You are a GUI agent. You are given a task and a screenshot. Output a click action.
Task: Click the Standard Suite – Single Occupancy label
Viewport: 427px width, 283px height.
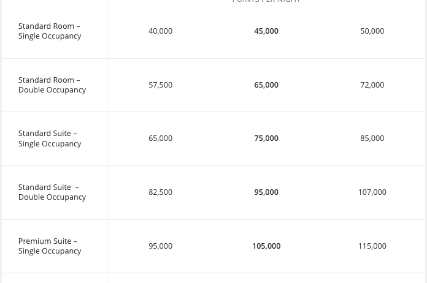(x=50, y=138)
